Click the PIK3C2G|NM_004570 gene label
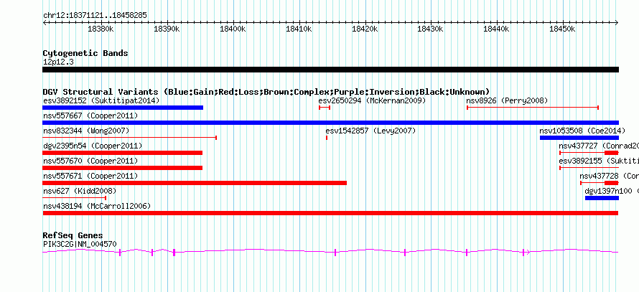639x292 pixels. [80, 245]
